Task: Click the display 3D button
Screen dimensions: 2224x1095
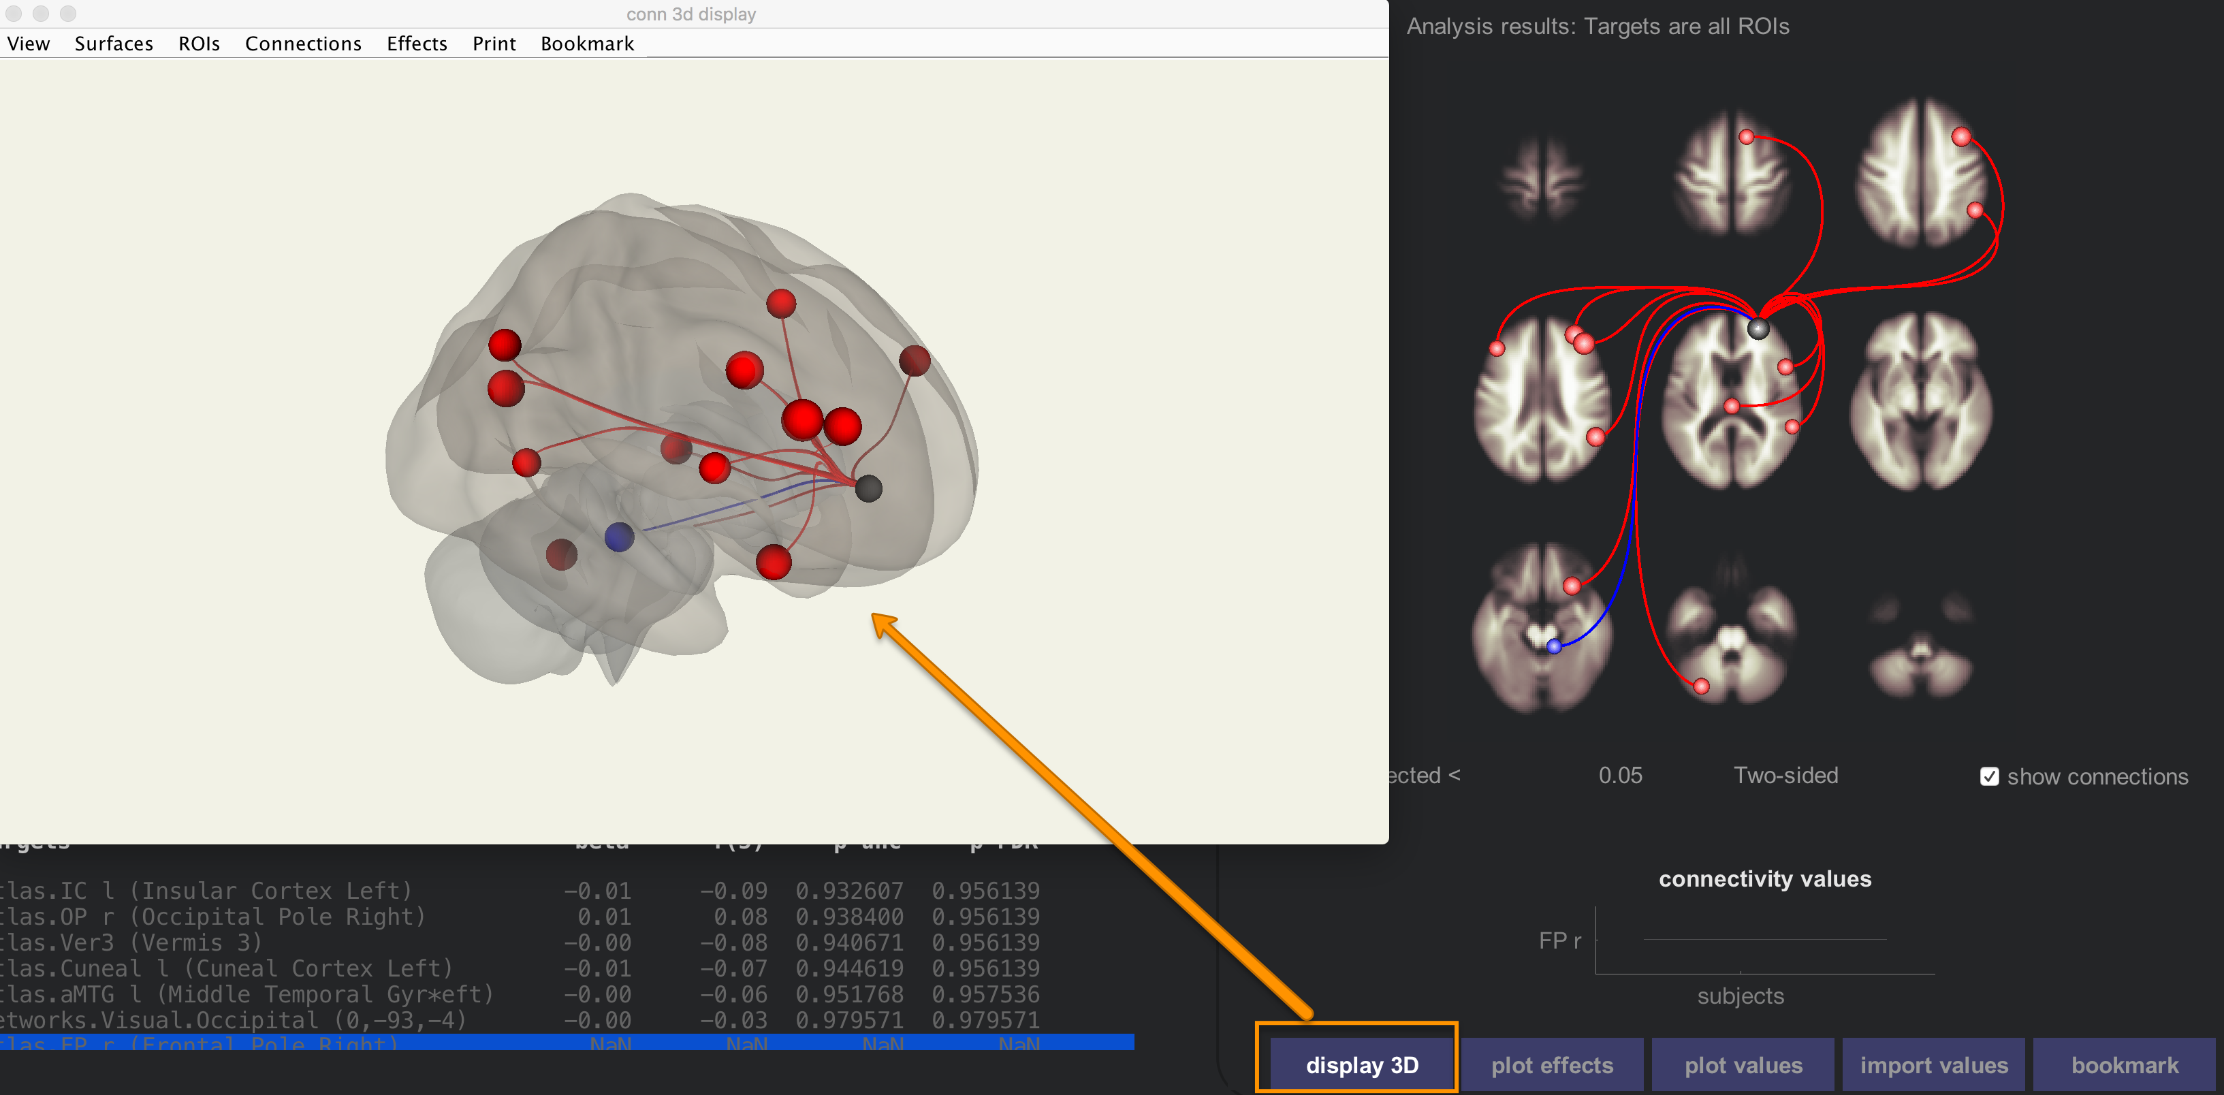Action: [x=1361, y=1065]
